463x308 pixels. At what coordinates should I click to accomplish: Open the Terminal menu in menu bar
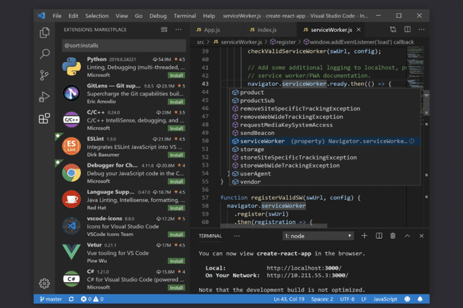pyautogui.click(x=185, y=16)
